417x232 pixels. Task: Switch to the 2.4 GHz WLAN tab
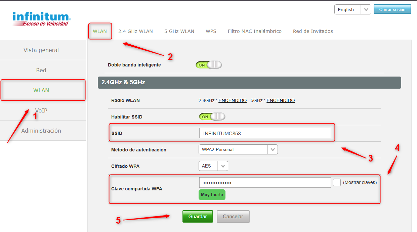tap(135, 31)
